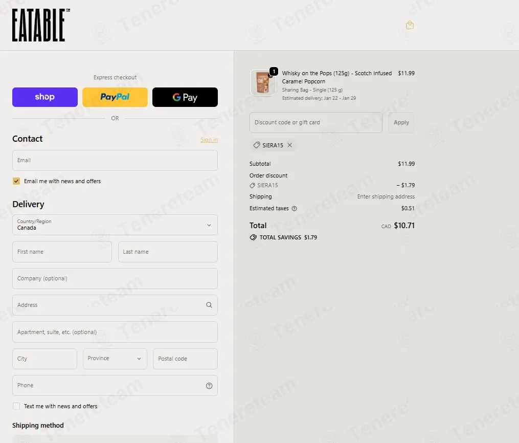Focus the Company (optional) field
The image size is (519, 443).
(x=115, y=278)
